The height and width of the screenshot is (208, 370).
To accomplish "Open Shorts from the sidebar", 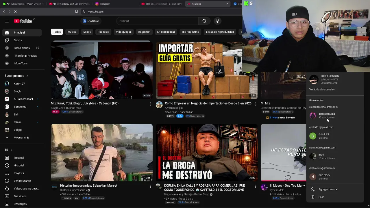I will click(x=22, y=40).
